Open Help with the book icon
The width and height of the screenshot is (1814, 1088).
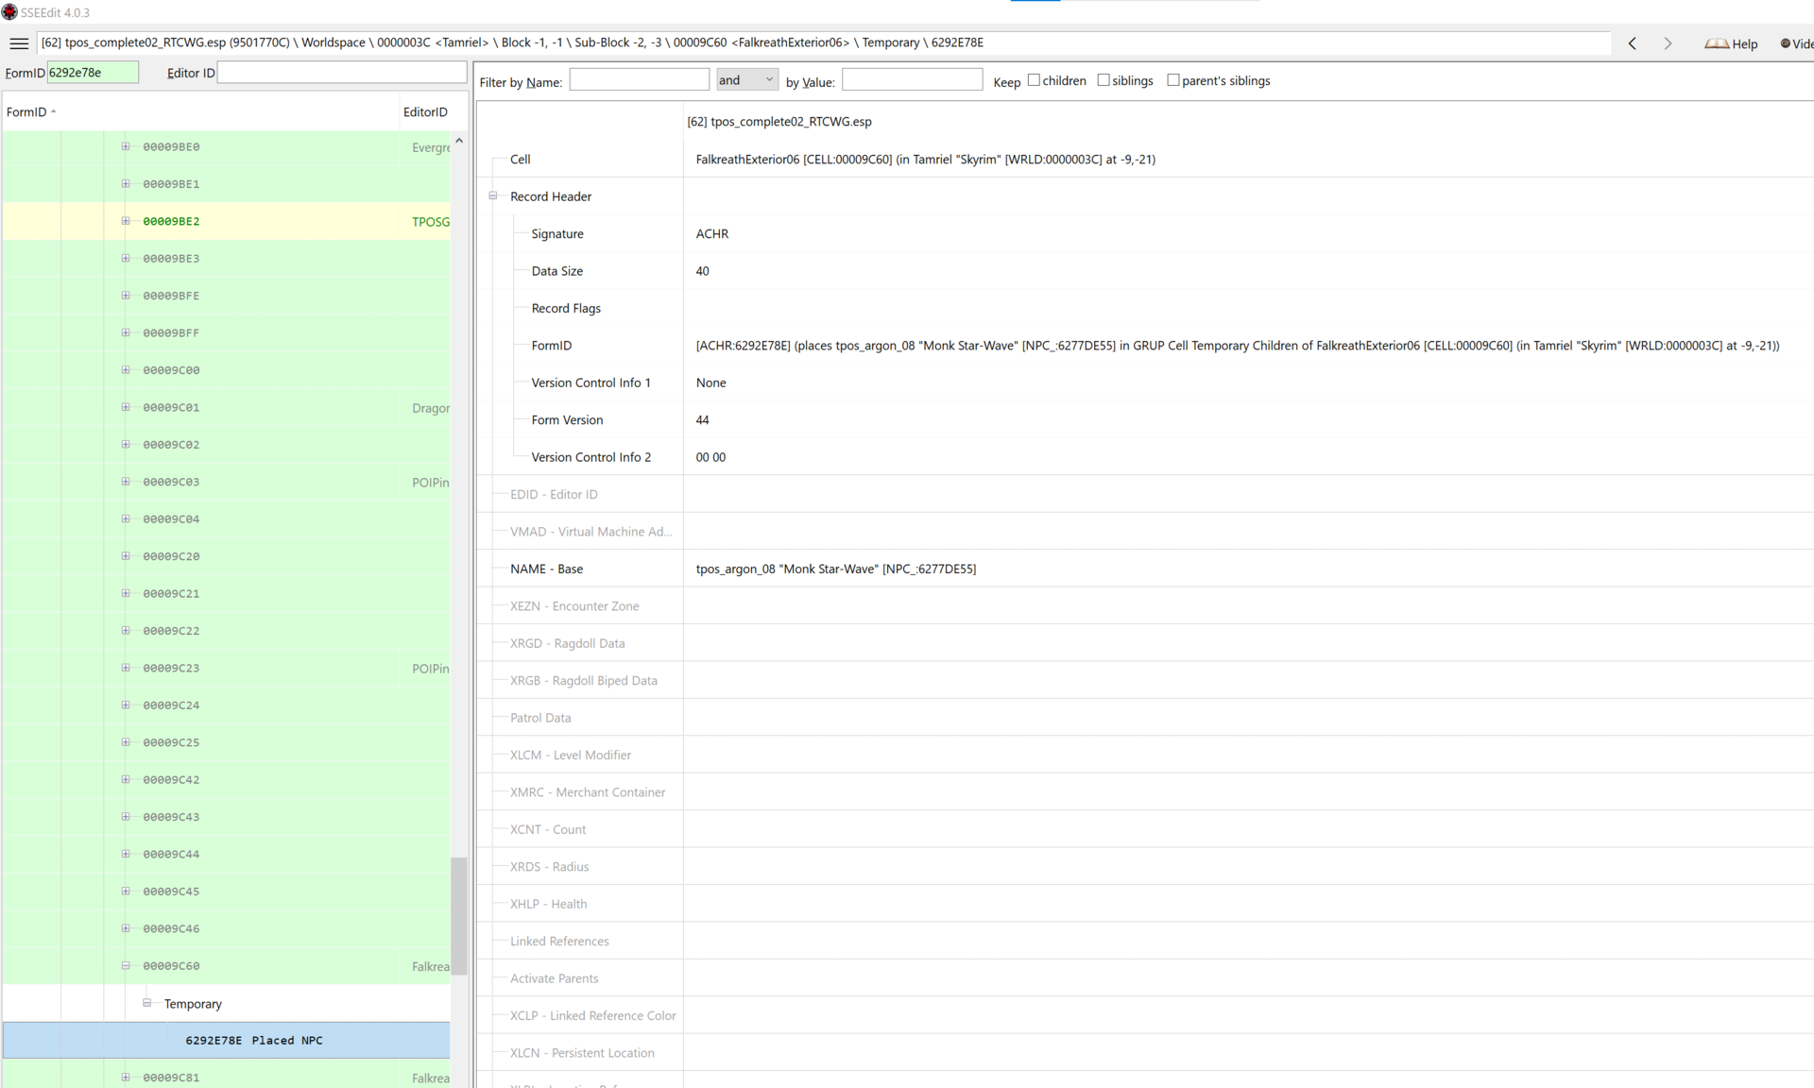[x=1731, y=43]
